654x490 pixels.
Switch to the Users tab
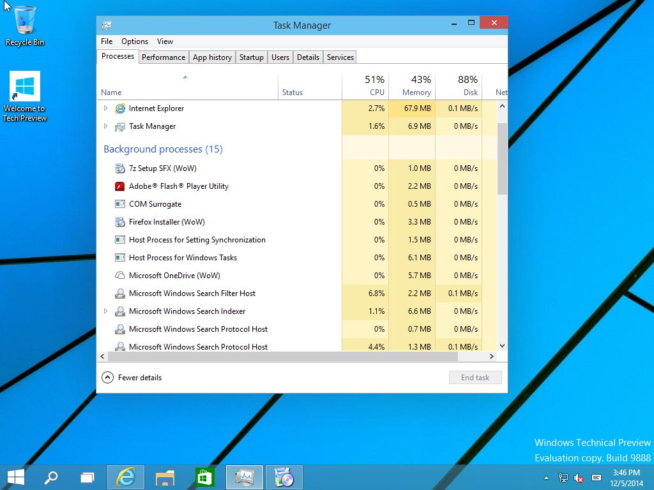(x=280, y=57)
